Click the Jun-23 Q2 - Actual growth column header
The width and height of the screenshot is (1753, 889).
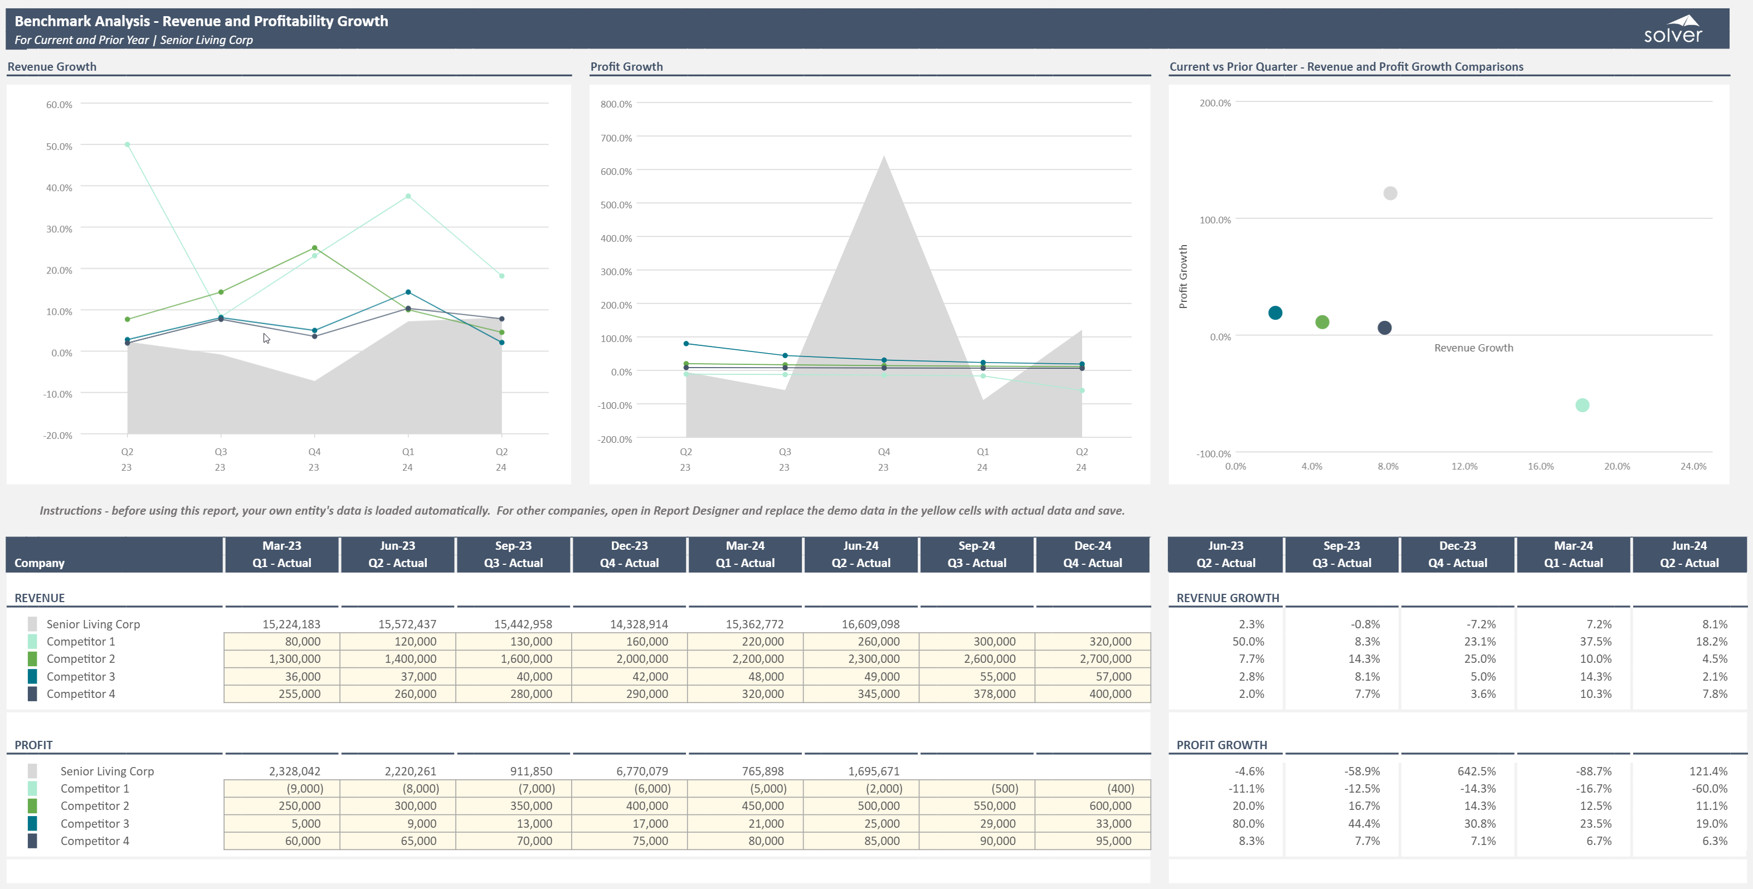pyautogui.click(x=1226, y=554)
